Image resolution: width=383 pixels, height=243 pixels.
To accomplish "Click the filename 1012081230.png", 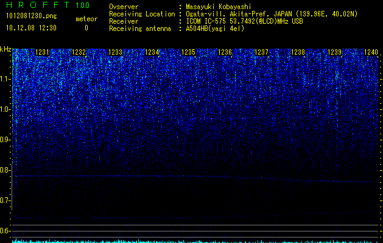I will (32, 16).
